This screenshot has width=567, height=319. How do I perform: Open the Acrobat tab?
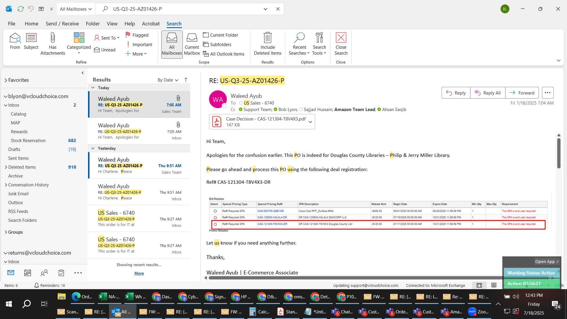coord(151,24)
